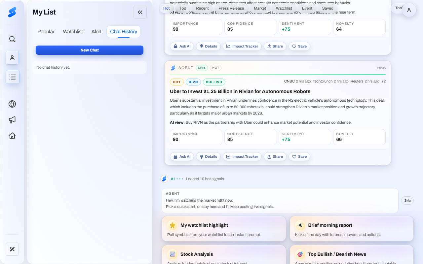Click the agent logo on Rivian card header

[173, 68]
